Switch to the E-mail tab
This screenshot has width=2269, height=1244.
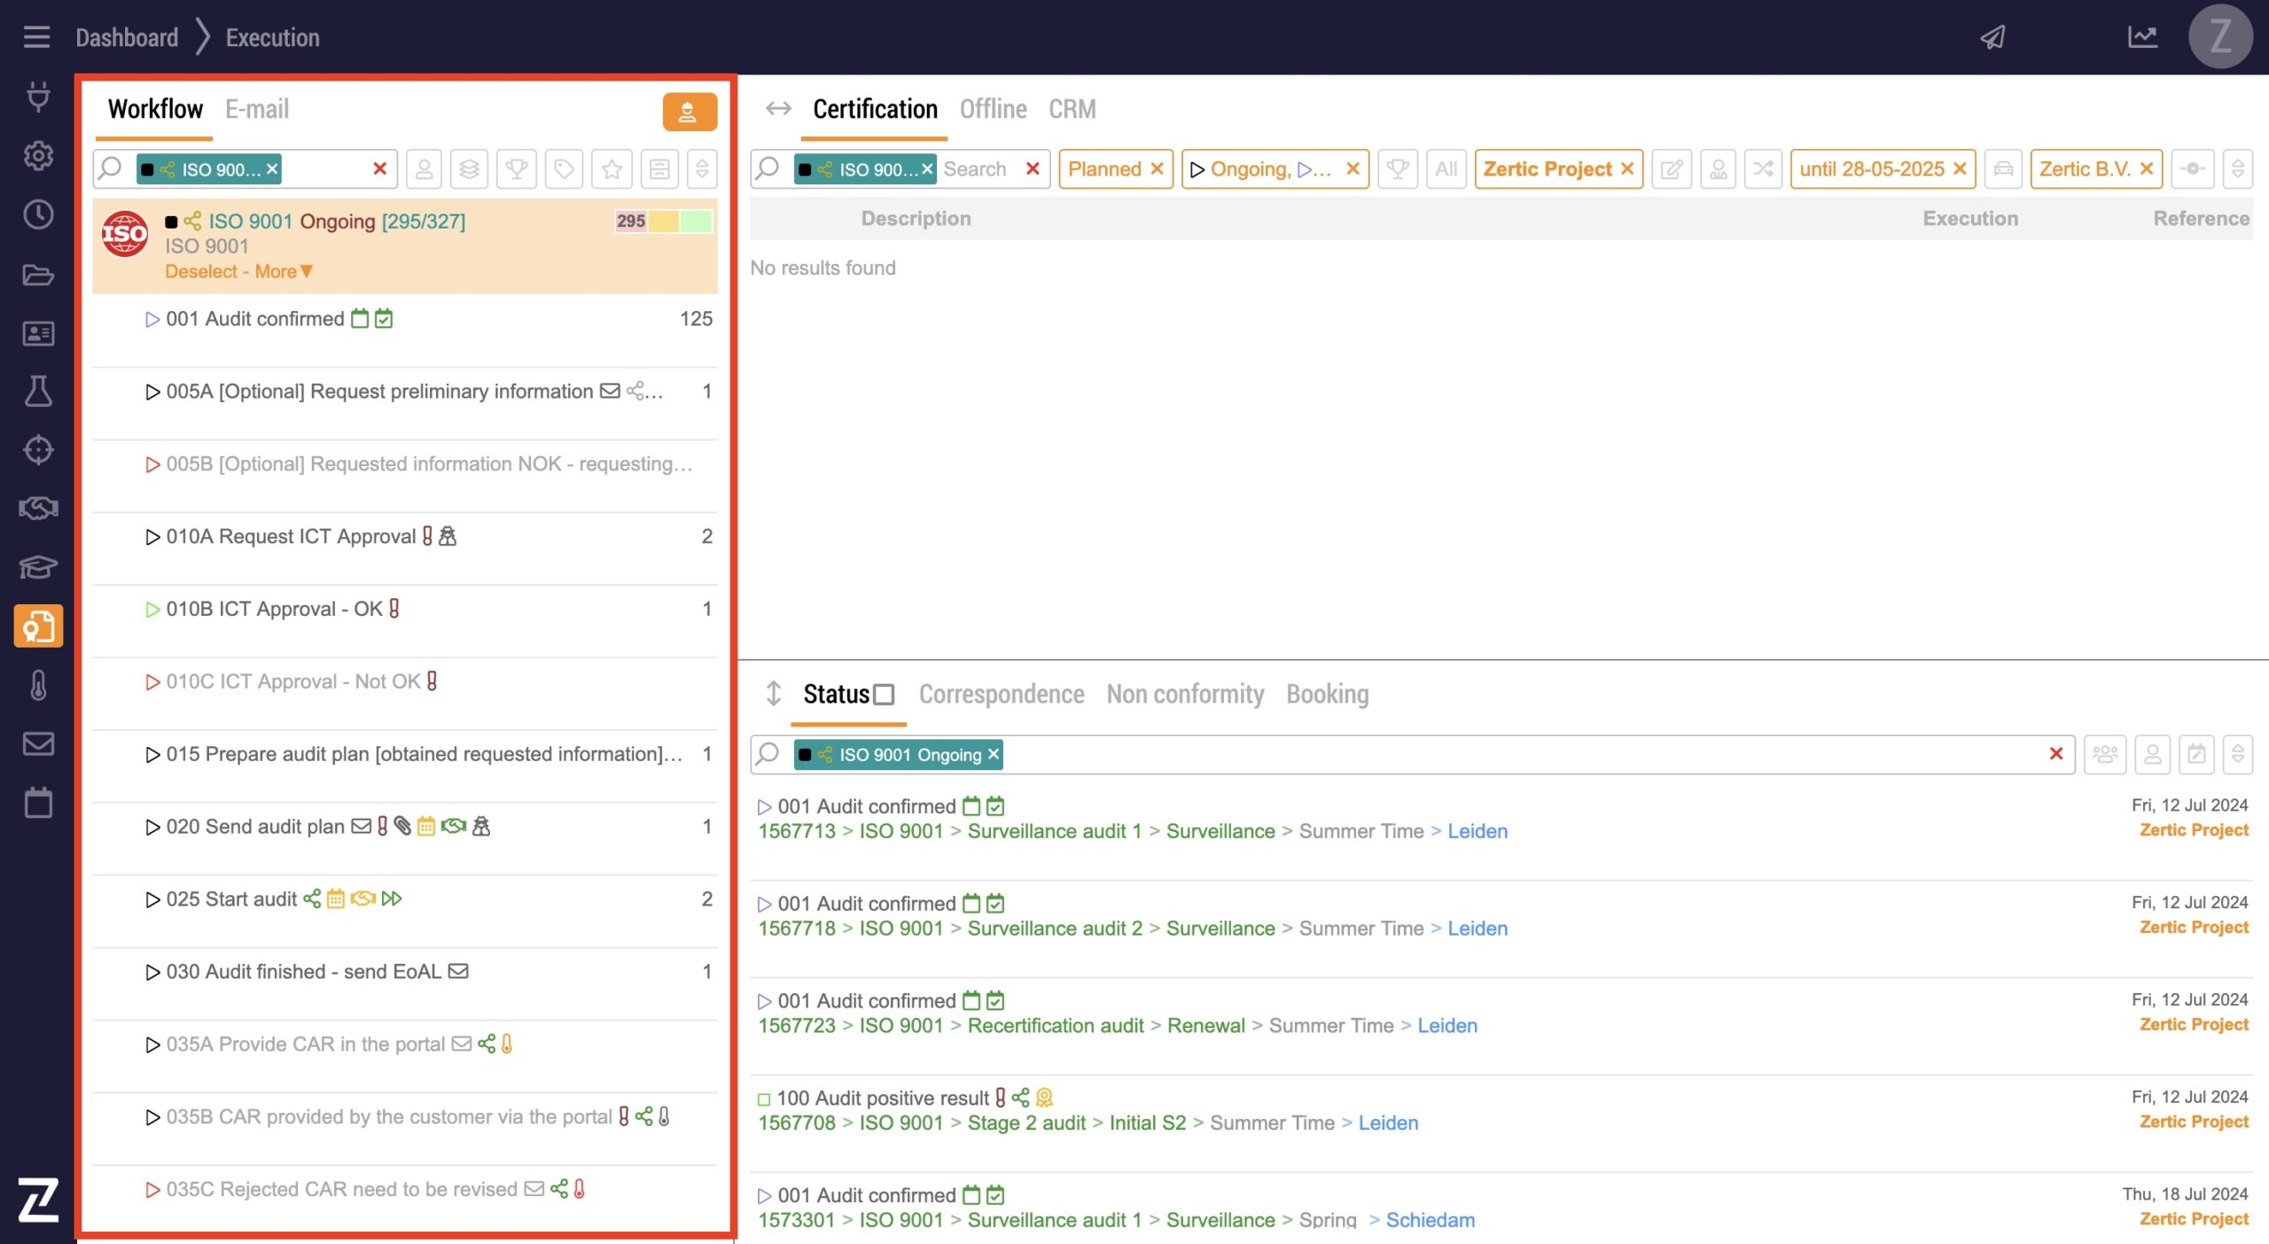click(x=257, y=109)
